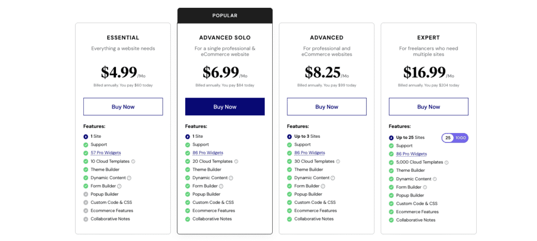Viewport: 537px width, 241px height.
Task: Click info icon beside Advanced plan Form Builder
Action: pyautogui.click(x=323, y=186)
